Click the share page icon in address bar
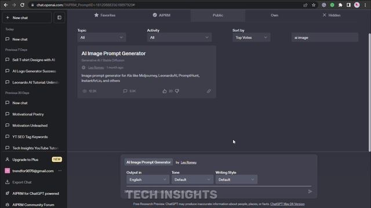The height and width of the screenshot is (208, 371). pyautogui.click(x=305, y=5)
